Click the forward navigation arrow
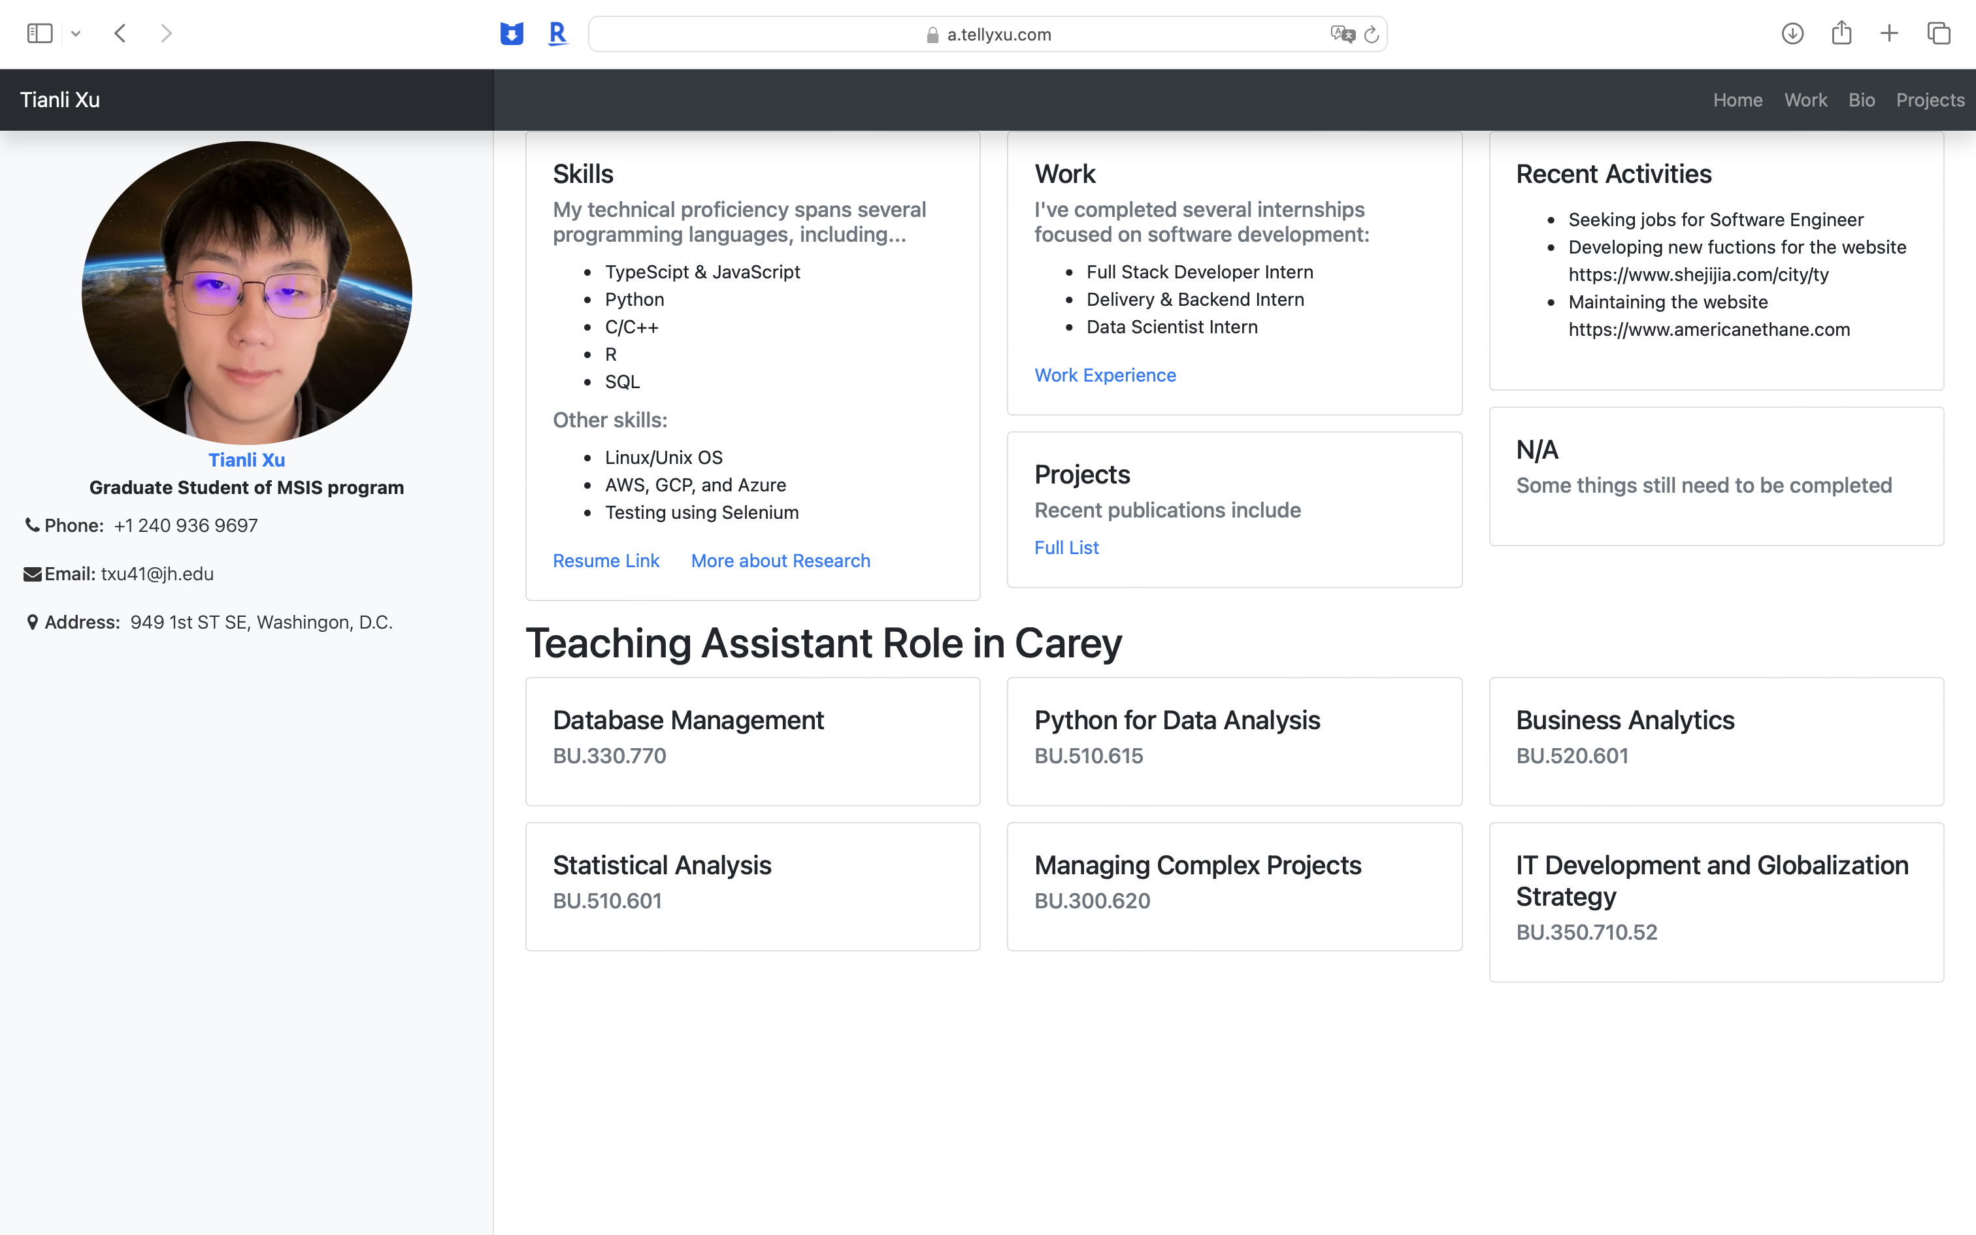Image resolution: width=1976 pixels, height=1235 pixels. click(167, 33)
